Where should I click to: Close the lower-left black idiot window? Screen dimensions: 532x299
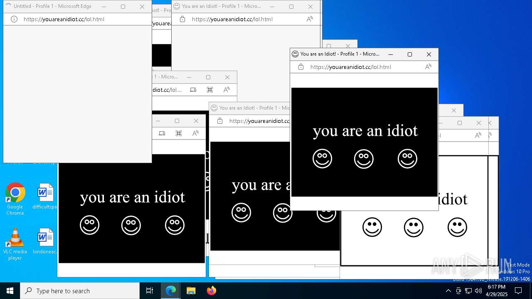tap(196, 121)
